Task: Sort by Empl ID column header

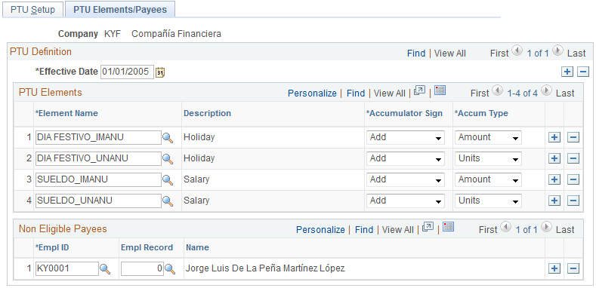Action: coord(52,248)
